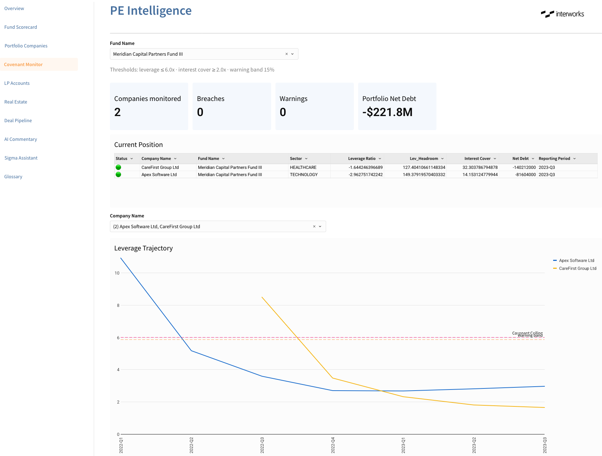Expand the Fund Name dropdown arrow
Image resolution: width=602 pixels, height=456 pixels.
pyautogui.click(x=292, y=54)
